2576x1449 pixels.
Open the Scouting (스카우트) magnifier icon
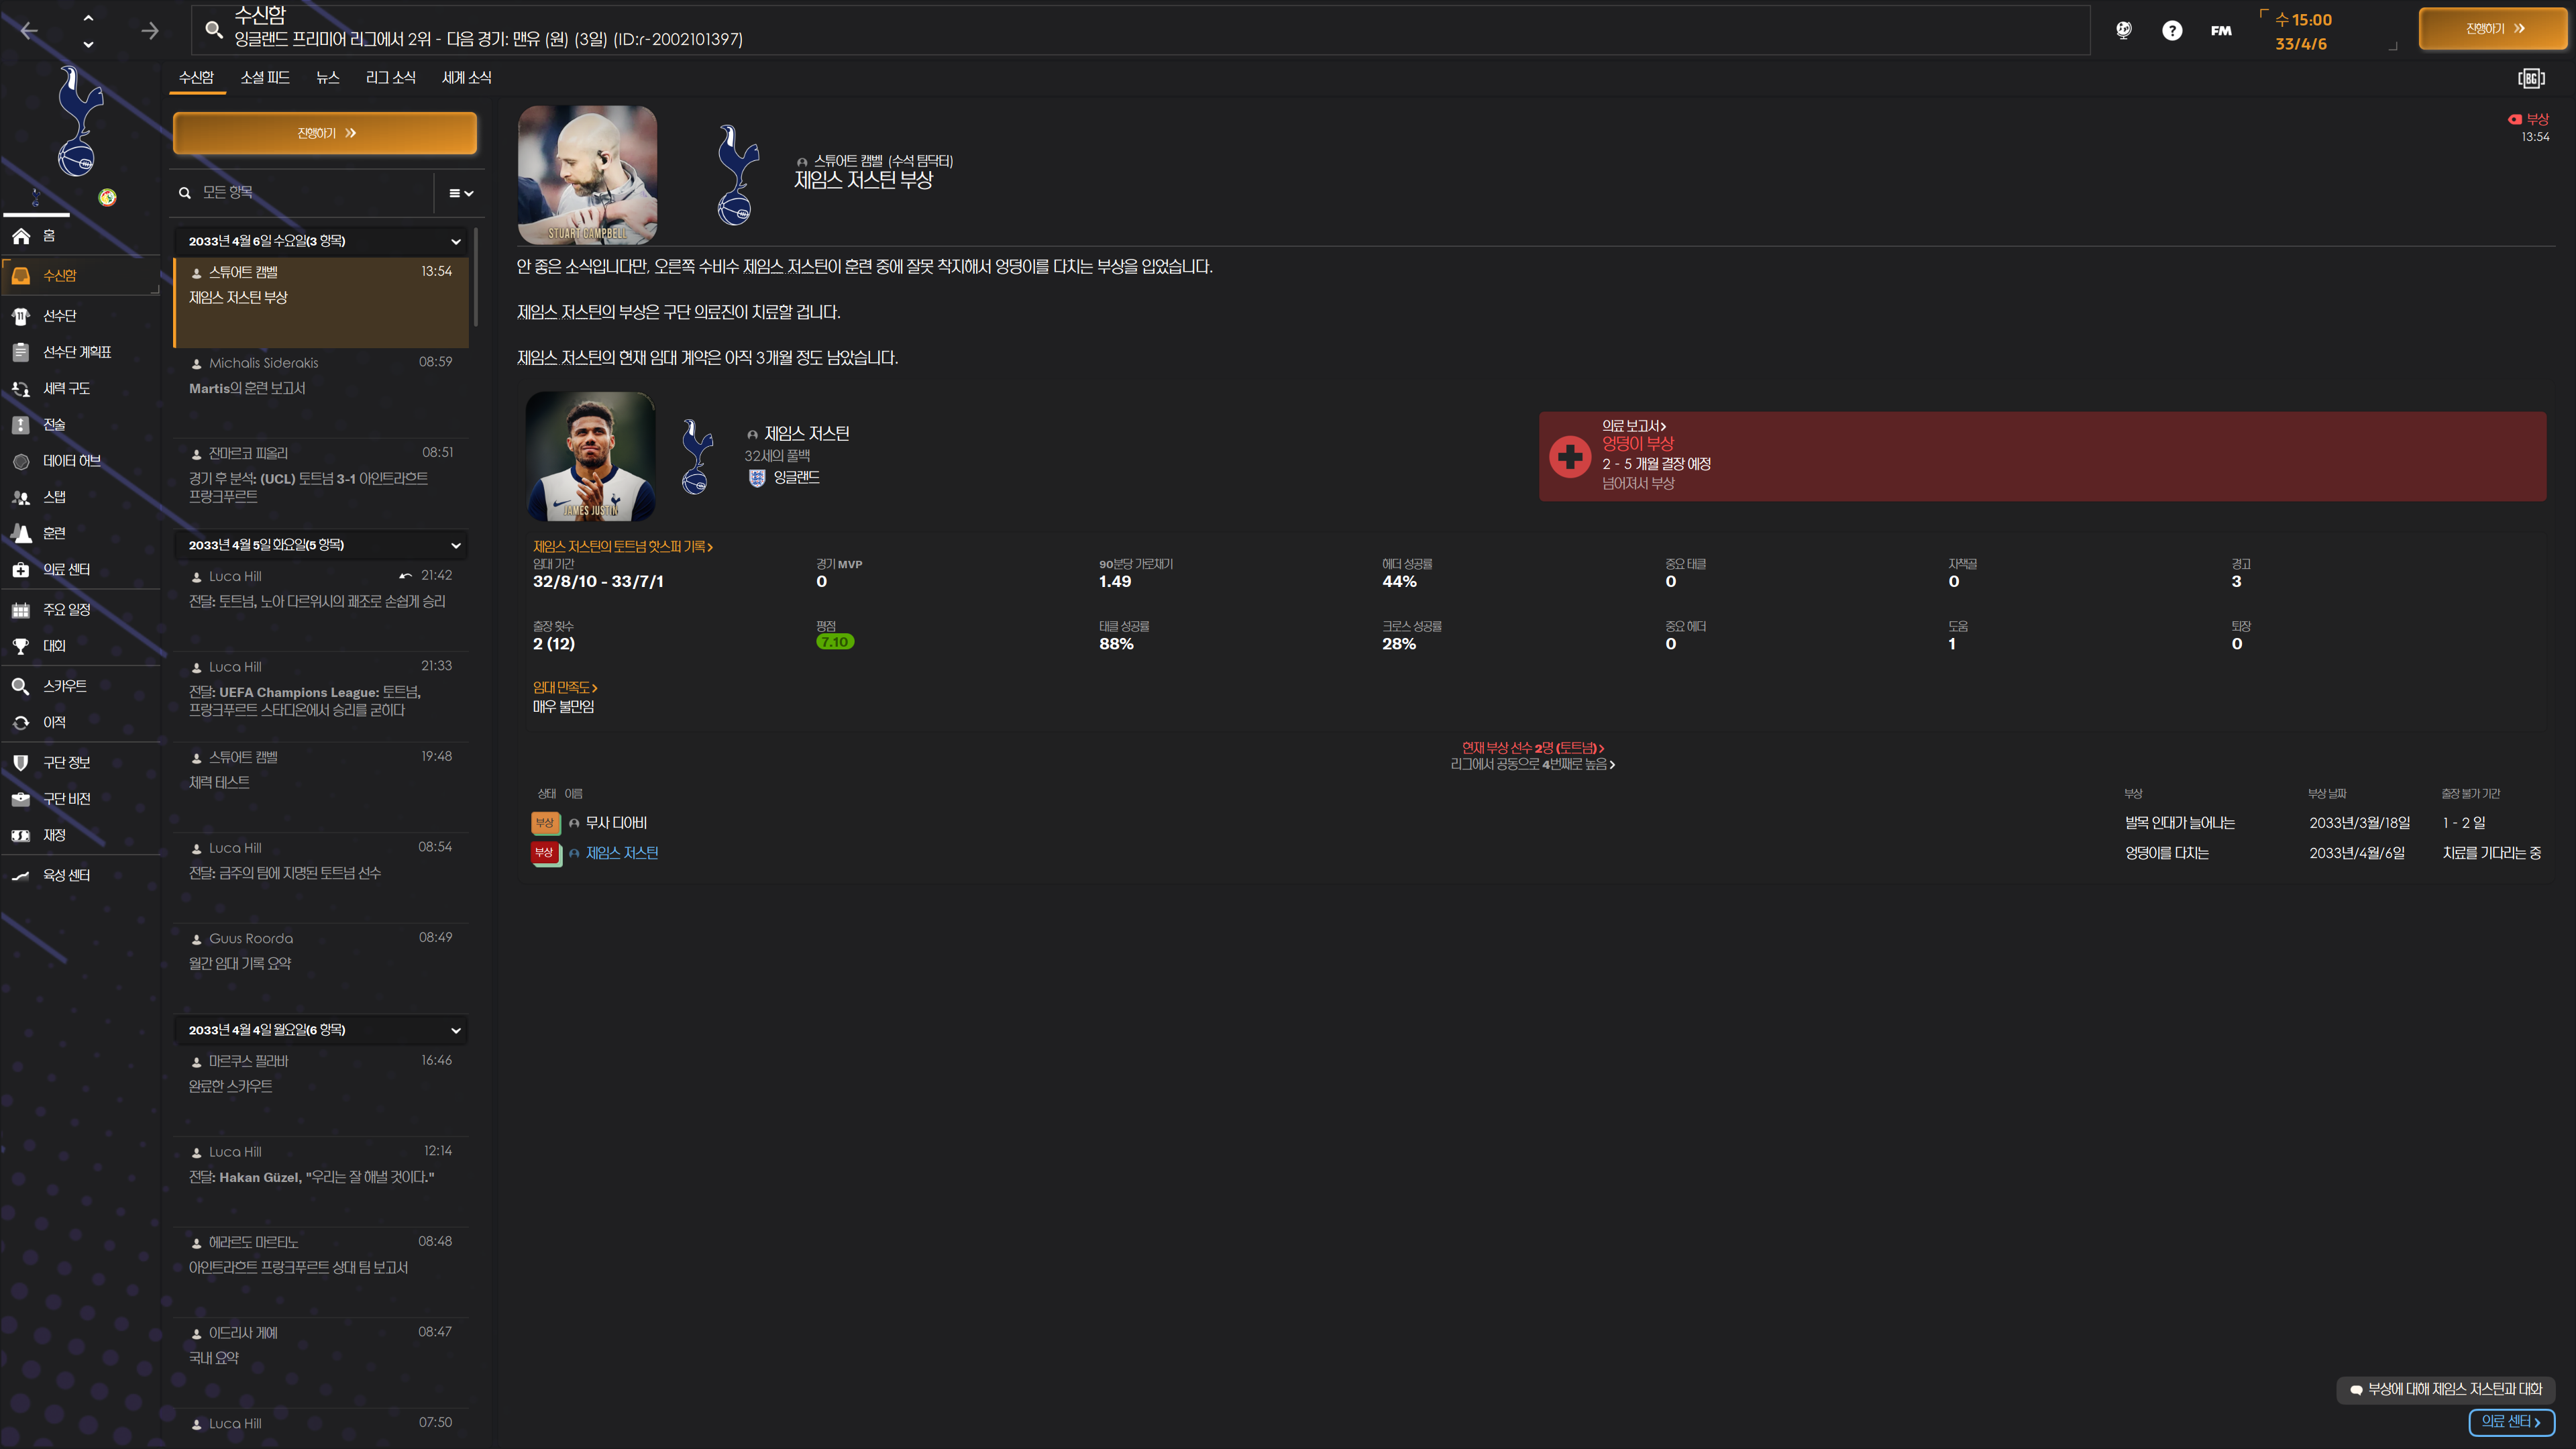tap(21, 686)
